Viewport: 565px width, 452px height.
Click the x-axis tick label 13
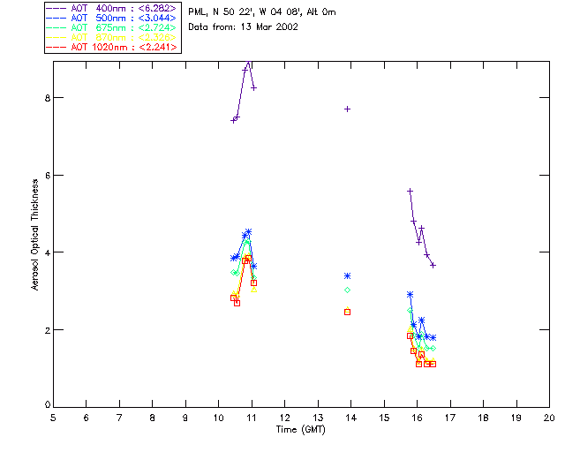pos(318,418)
